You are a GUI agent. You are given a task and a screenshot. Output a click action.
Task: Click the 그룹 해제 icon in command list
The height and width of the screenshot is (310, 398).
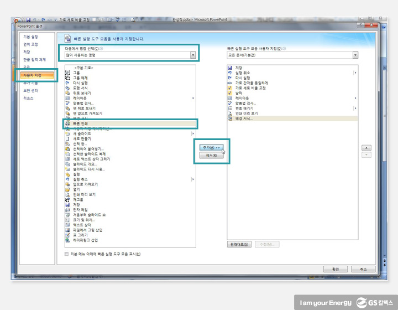[67, 78]
